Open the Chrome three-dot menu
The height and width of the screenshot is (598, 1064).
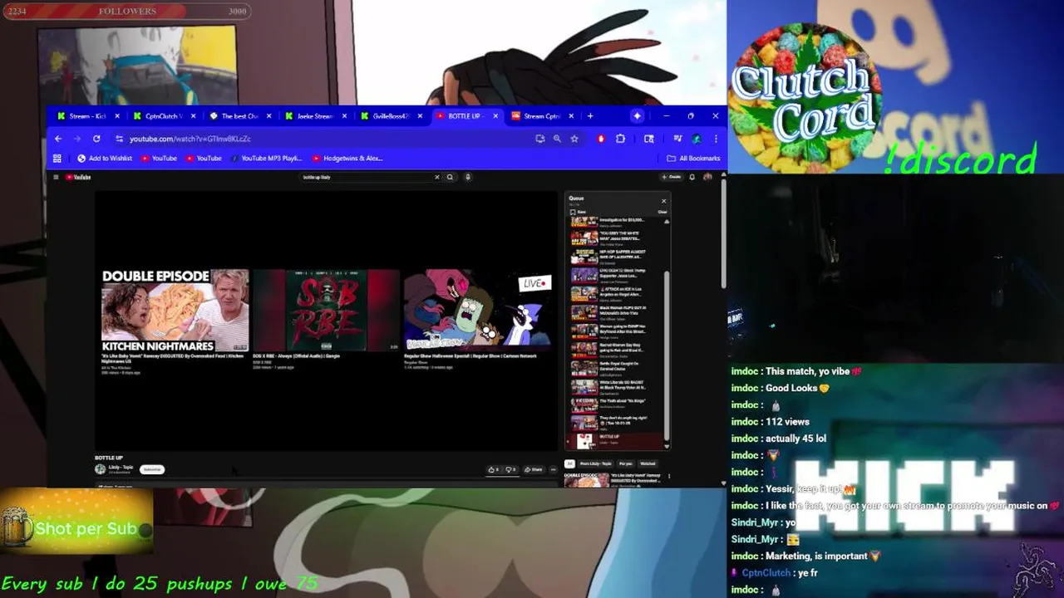click(x=716, y=139)
